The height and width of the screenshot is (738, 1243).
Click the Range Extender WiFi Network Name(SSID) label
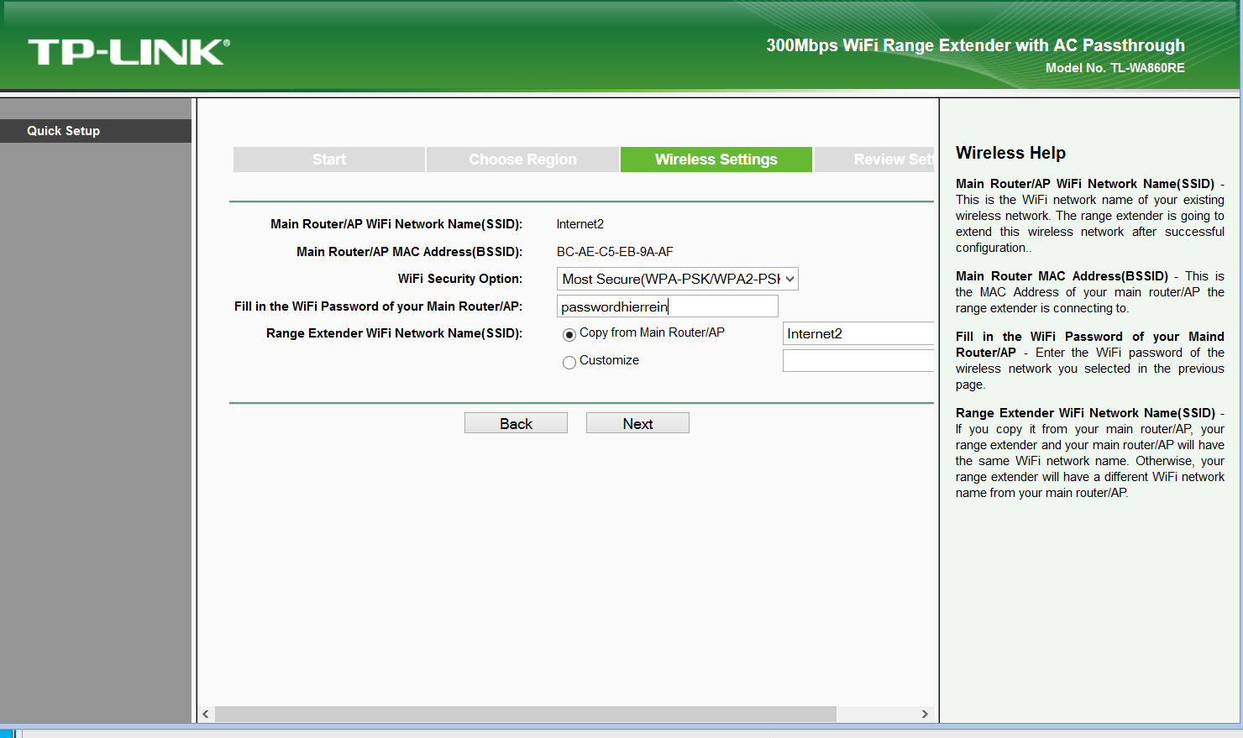tap(394, 333)
